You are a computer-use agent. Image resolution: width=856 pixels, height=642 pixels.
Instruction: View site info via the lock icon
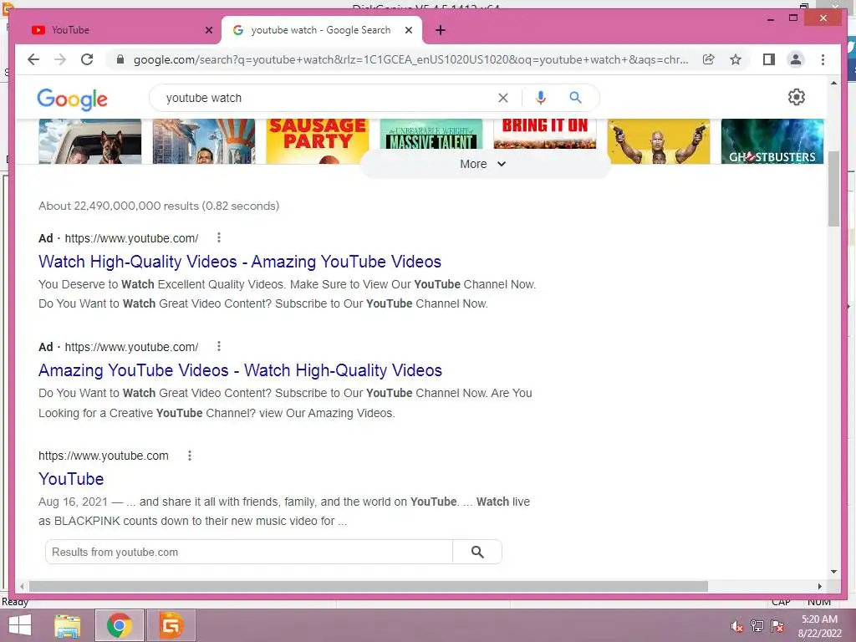(x=120, y=59)
